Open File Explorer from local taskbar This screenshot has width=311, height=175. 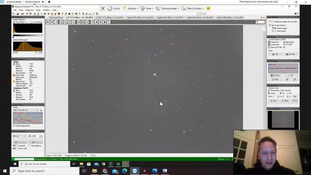pyautogui.click(x=94, y=171)
